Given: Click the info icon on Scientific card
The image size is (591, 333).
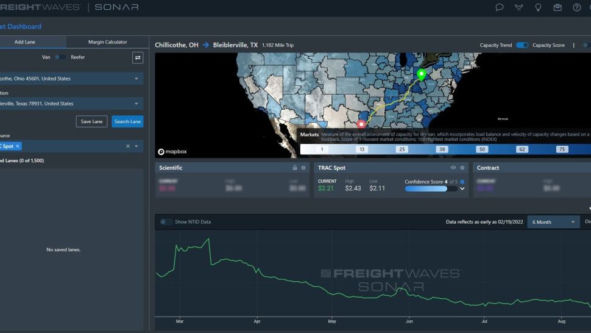Looking at the screenshot, I should click(x=303, y=168).
